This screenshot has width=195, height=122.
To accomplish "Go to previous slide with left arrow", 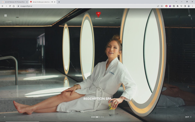I will click(5, 117).
